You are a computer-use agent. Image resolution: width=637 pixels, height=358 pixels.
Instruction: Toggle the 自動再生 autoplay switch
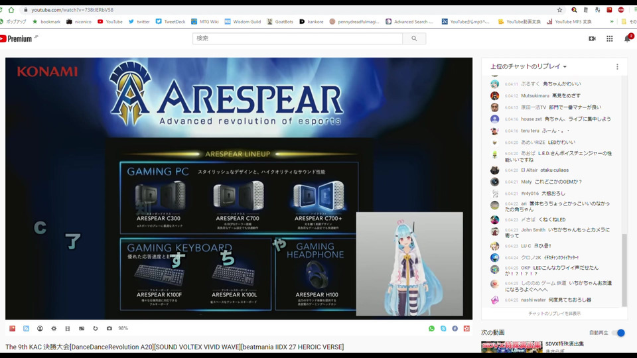619,333
